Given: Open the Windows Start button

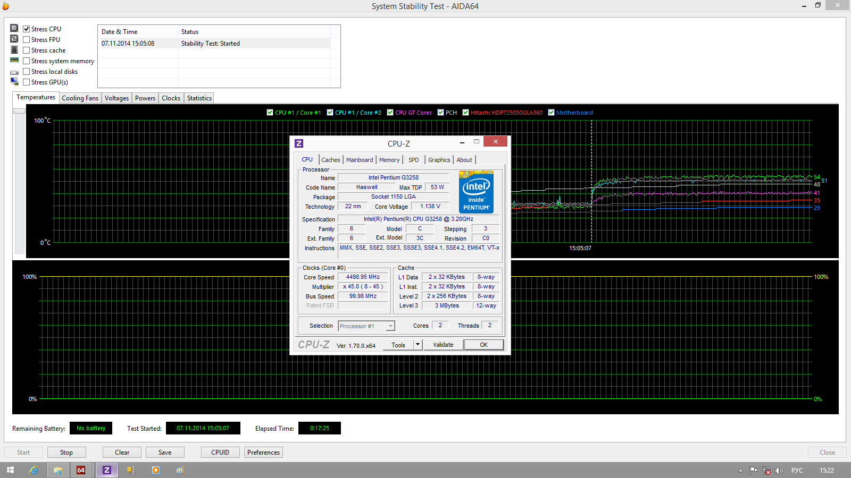Looking at the screenshot, I should tap(10, 470).
